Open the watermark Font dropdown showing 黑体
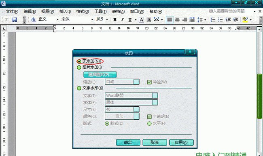The width and height of the screenshot is (263, 156). coord(155,102)
